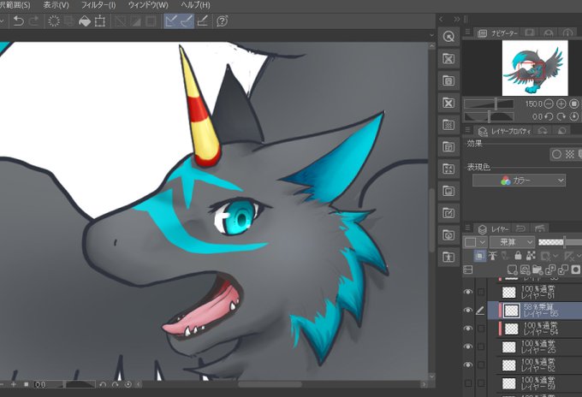Open the Material folder with pencil icon
This screenshot has height=397, width=582.
point(448,213)
